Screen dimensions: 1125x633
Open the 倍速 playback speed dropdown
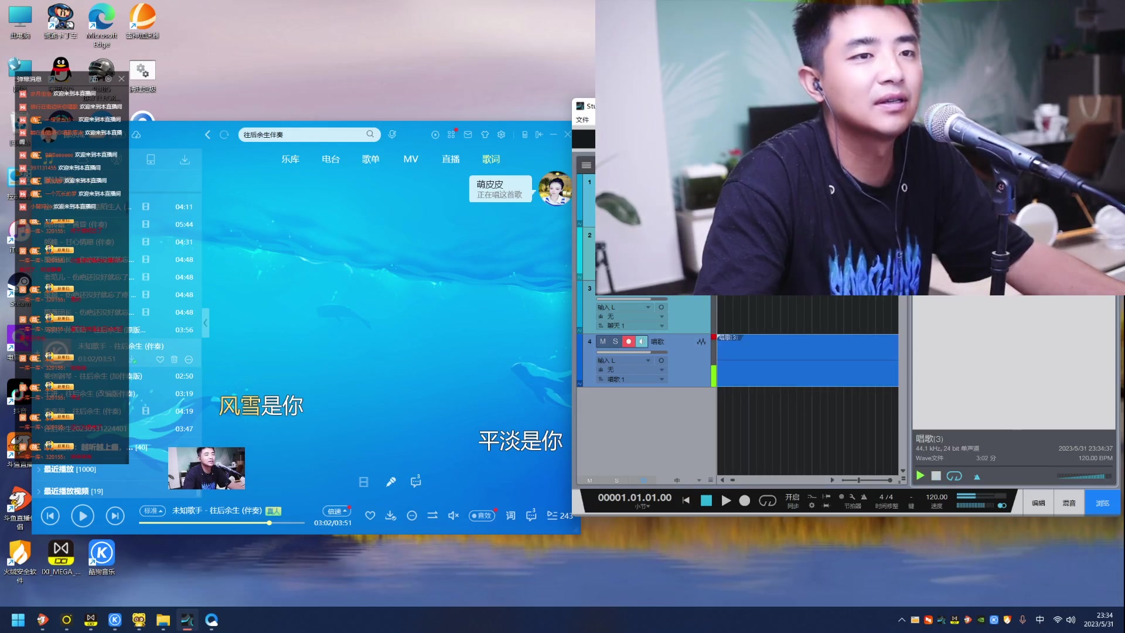click(x=336, y=511)
